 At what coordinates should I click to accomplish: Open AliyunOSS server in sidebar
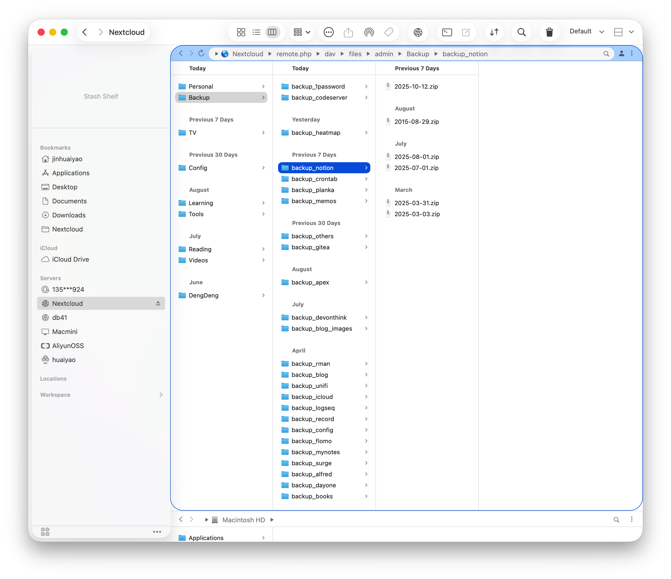68,346
